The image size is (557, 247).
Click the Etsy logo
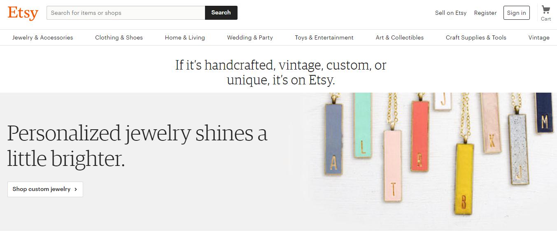pyautogui.click(x=23, y=13)
